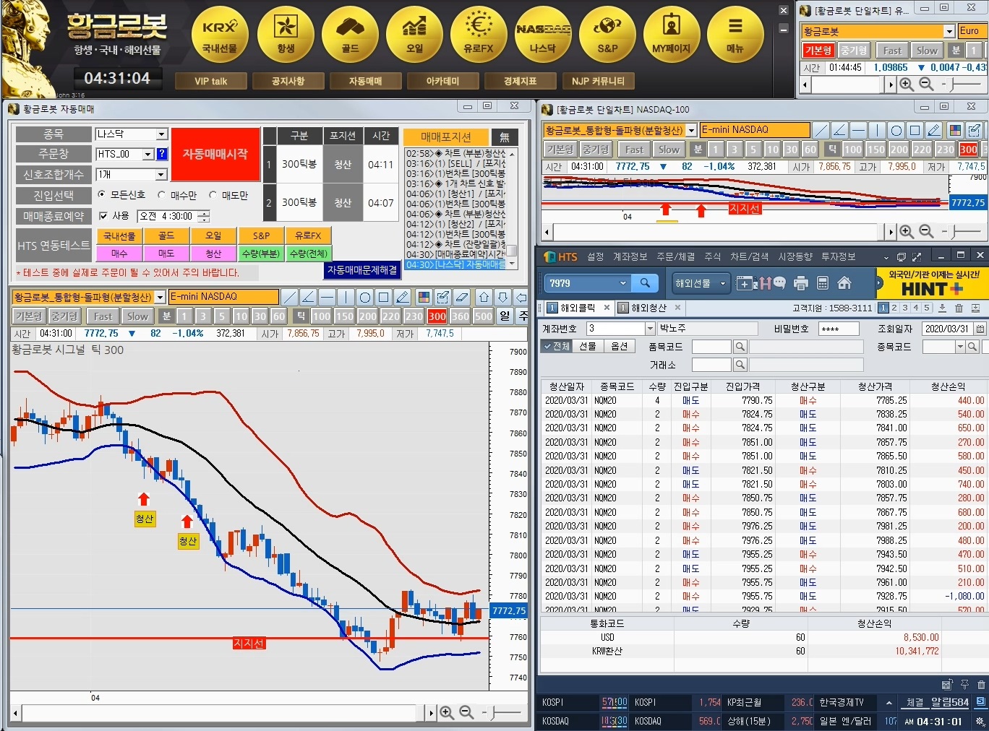Image resolution: width=989 pixels, height=731 pixels.
Task: Open the color palette icon in main chart
Action: (x=424, y=297)
